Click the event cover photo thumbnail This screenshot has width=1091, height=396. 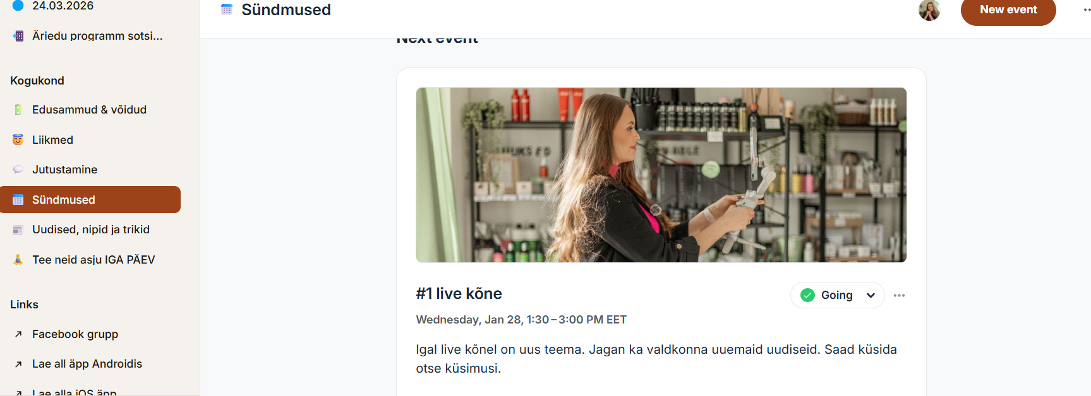click(x=661, y=175)
